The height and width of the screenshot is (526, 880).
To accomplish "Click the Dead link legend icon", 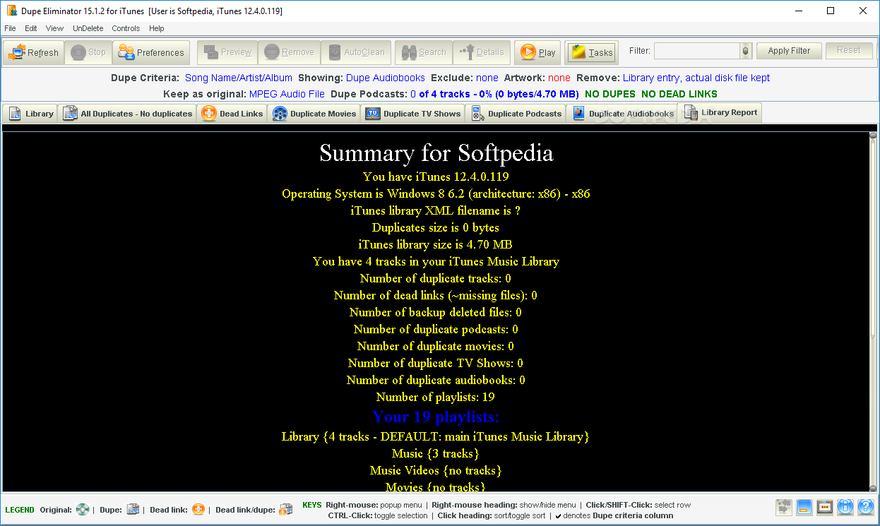I will pos(198,509).
